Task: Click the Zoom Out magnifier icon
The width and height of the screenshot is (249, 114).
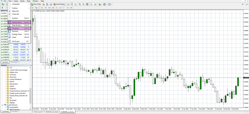Action: (83, 4)
